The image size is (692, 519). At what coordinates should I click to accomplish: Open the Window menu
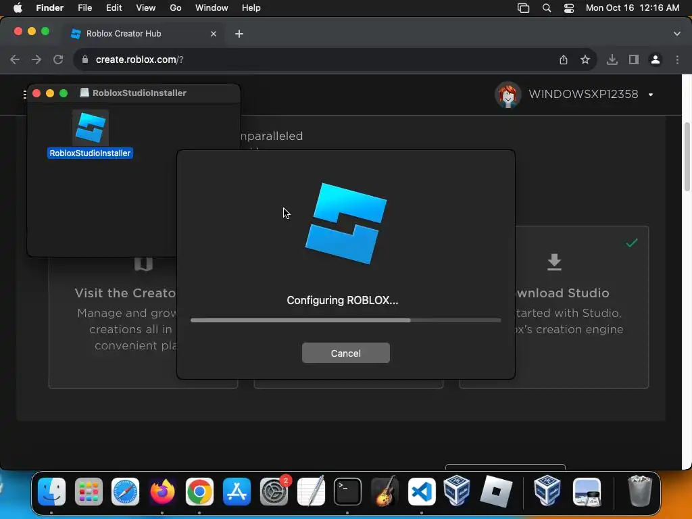pyautogui.click(x=212, y=8)
